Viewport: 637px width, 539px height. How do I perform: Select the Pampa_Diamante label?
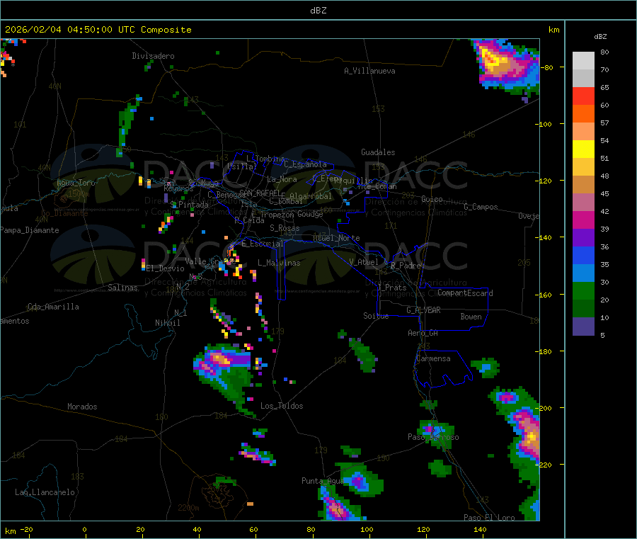coord(30,230)
